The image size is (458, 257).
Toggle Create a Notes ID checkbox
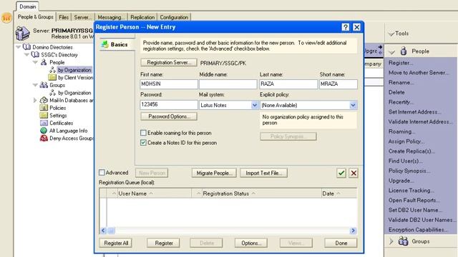(x=143, y=143)
